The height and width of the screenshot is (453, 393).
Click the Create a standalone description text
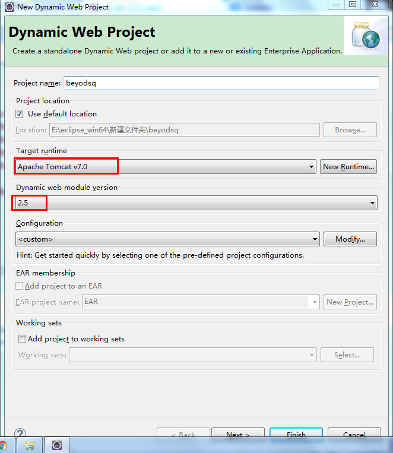[177, 51]
